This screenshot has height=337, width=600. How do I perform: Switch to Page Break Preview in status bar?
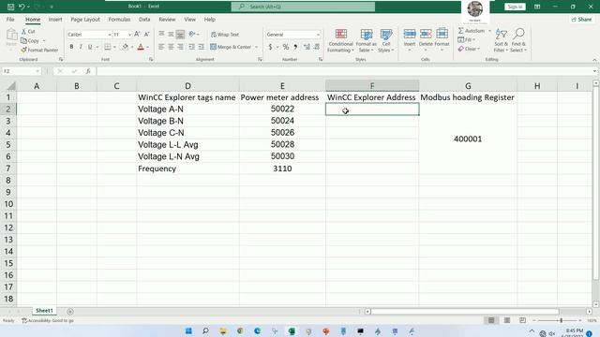[x=523, y=320]
